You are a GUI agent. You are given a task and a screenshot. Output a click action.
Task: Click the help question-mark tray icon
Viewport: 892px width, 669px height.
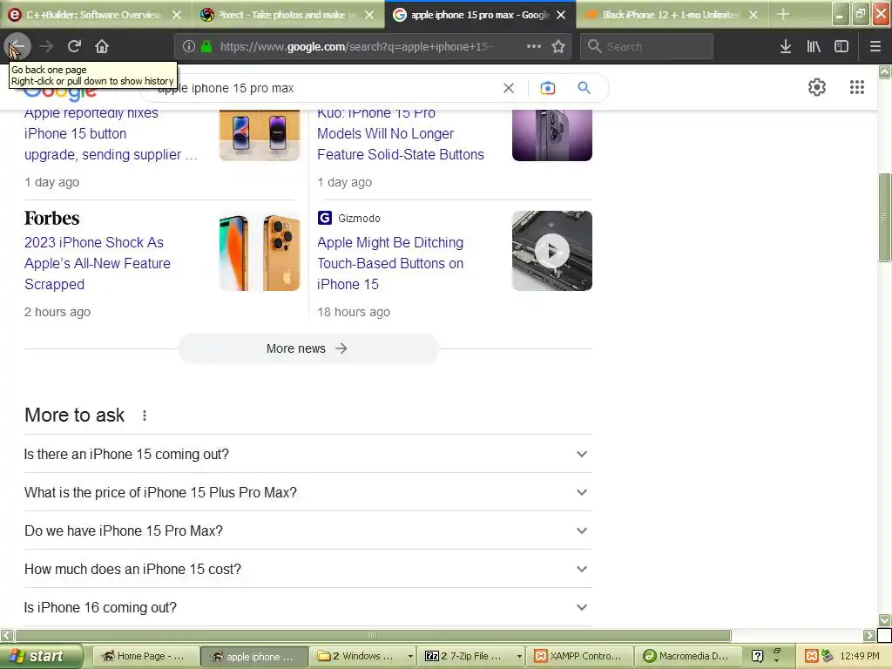point(757,656)
